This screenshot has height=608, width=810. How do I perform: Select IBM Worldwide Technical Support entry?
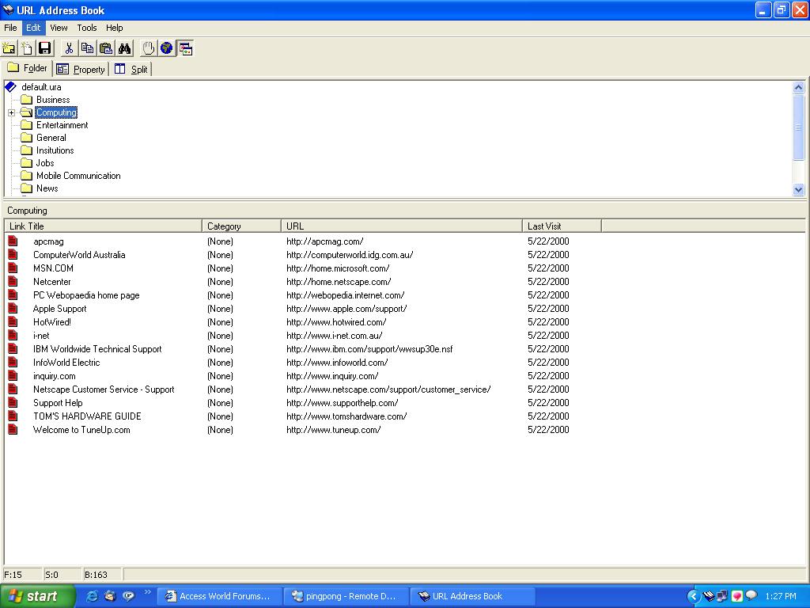pyautogui.click(x=97, y=348)
